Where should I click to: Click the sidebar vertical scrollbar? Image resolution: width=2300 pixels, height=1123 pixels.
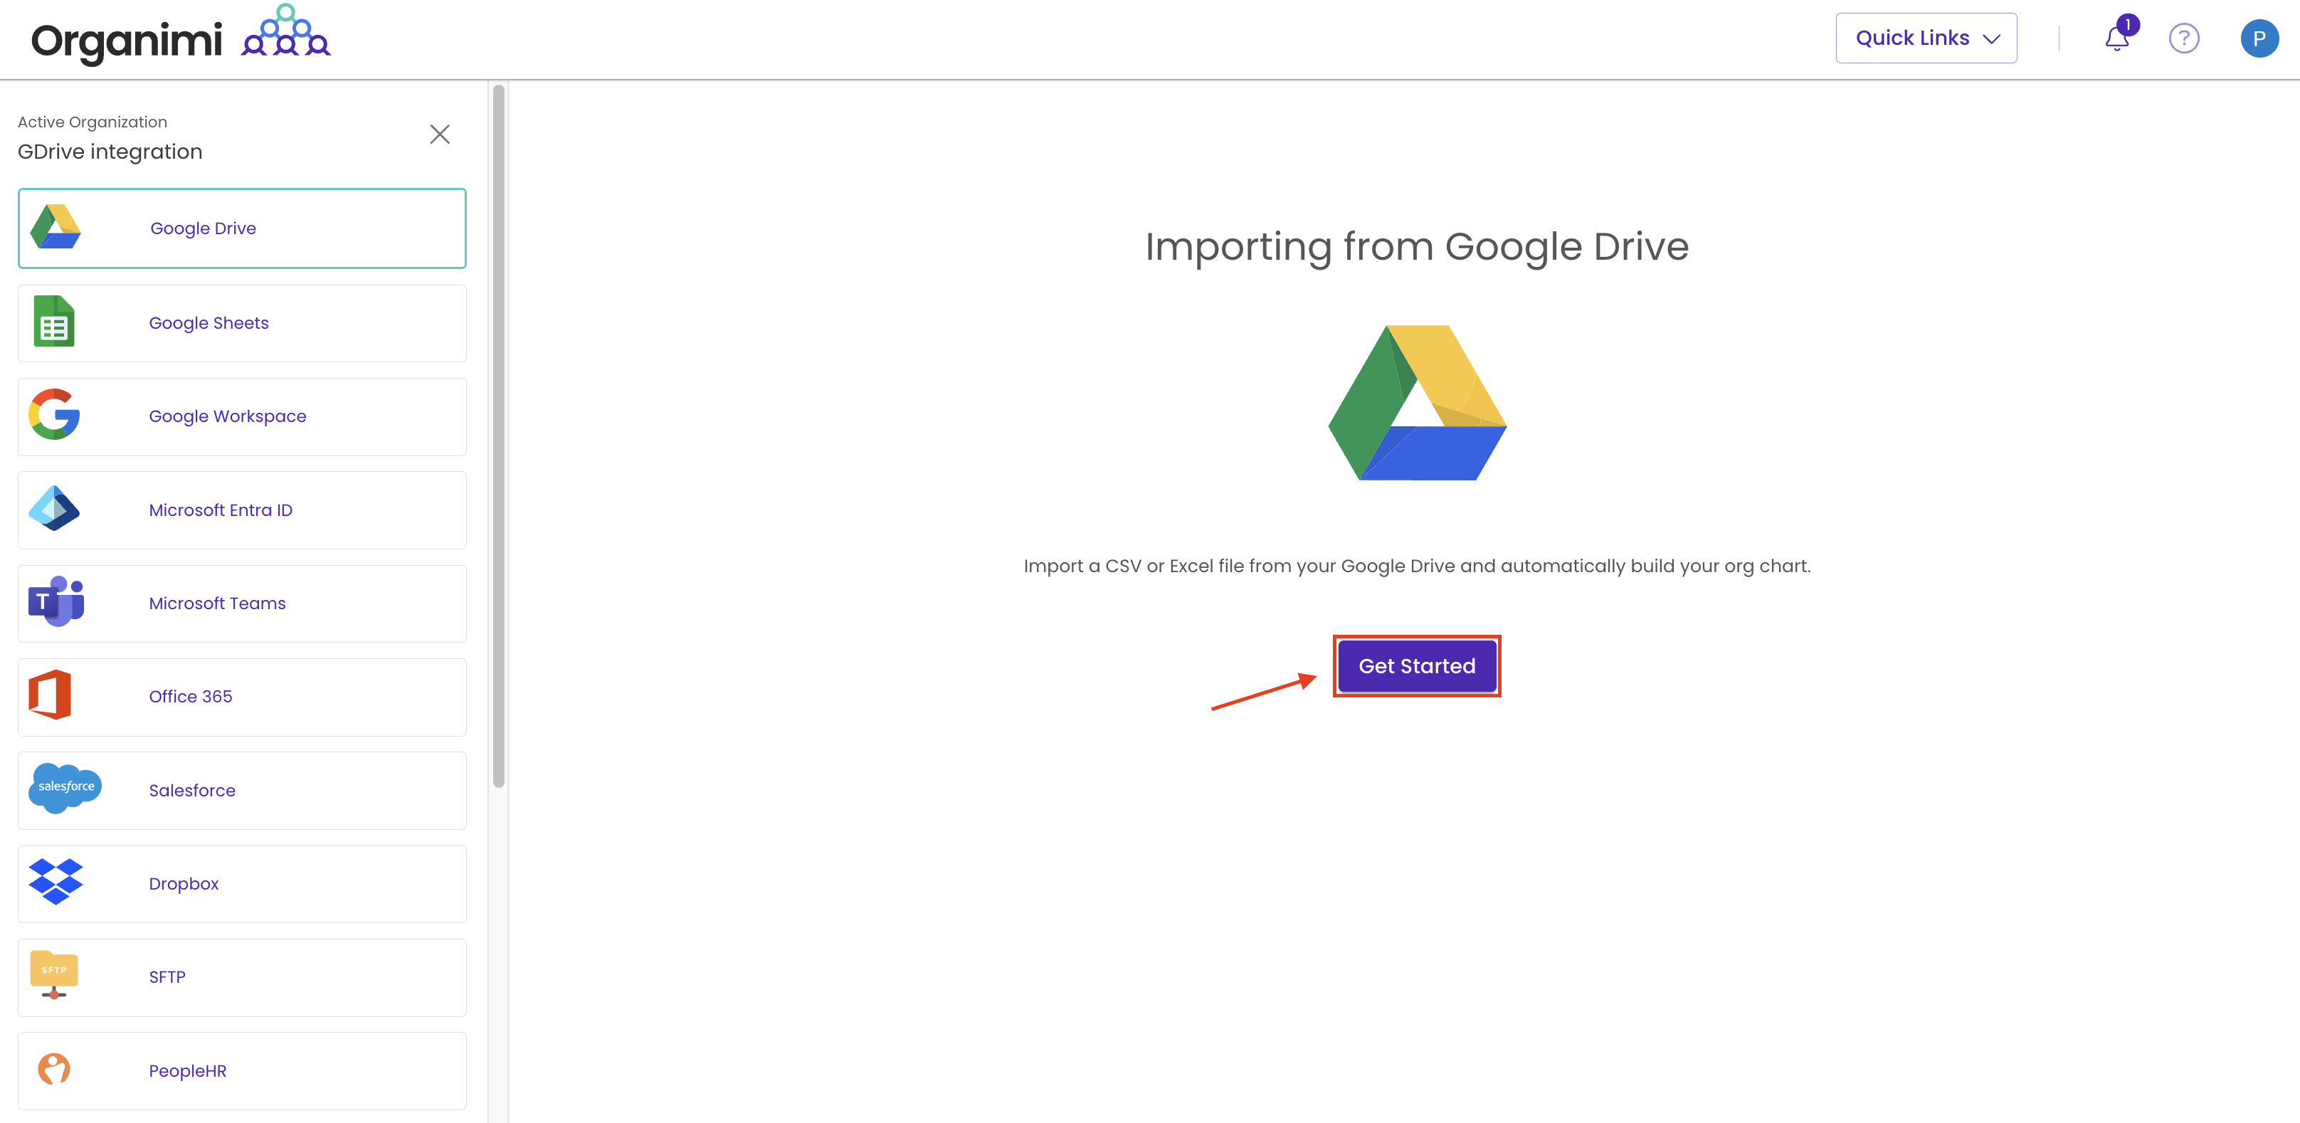[x=499, y=436]
